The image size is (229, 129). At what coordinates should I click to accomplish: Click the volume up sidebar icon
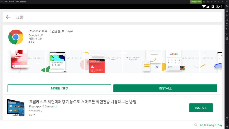click(227, 29)
